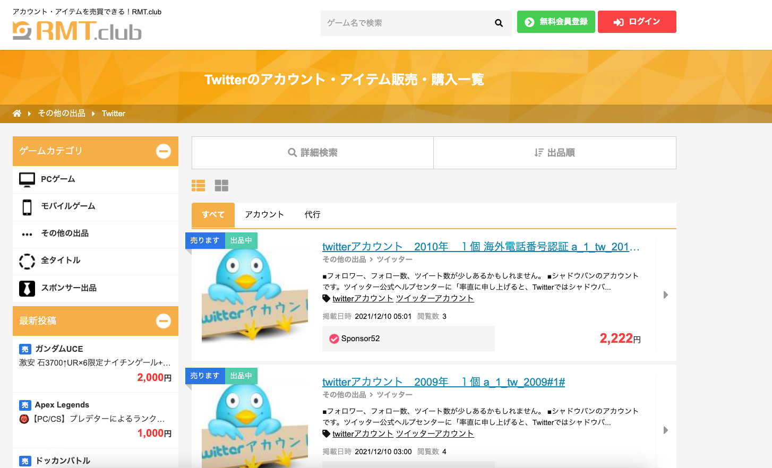Click the 1,000円 price on Apex Legends
The image size is (772, 468).
point(155,434)
